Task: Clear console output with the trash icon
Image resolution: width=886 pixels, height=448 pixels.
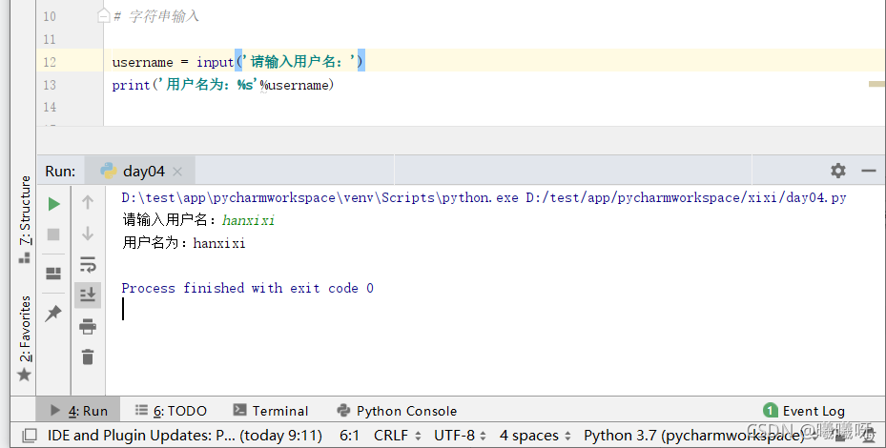Action: click(88, 357)
